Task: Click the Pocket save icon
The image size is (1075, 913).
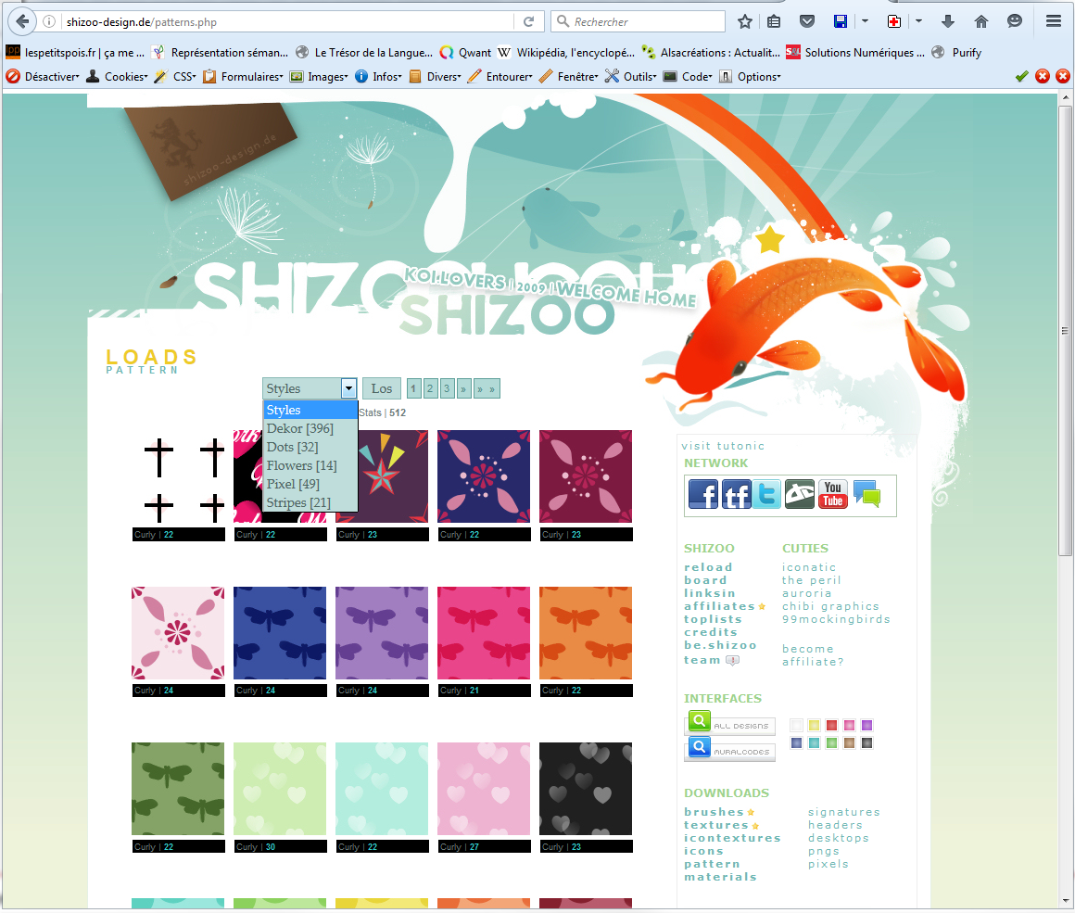Action: point(807,22)
